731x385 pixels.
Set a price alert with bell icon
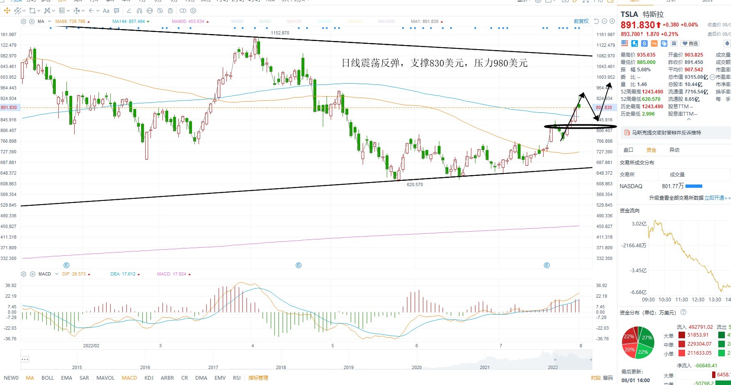tap(727, 43)
